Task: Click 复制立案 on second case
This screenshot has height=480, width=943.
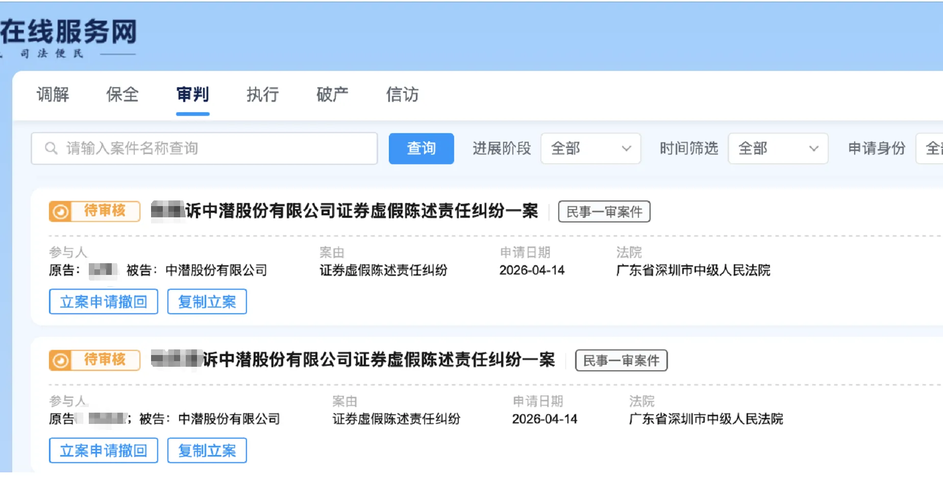Action: (207, 450)
